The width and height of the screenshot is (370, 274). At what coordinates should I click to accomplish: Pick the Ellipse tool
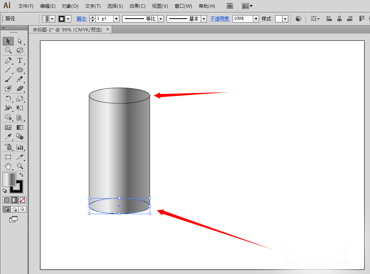20,70
